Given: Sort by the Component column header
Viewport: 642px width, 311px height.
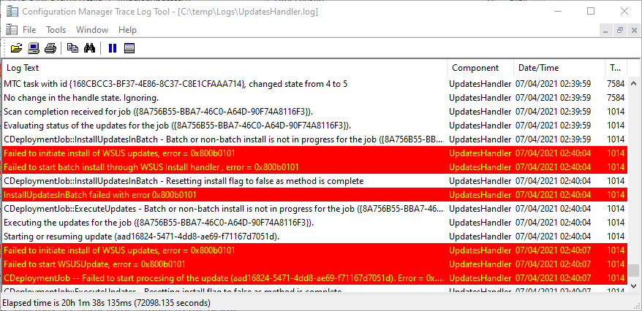Looking at the screenshot, I should pos(480,68).
